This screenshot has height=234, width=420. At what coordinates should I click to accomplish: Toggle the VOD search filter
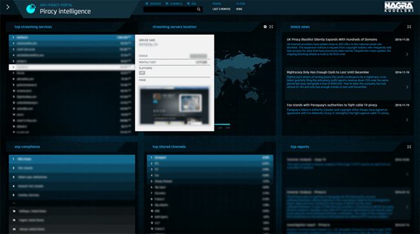[x=191, y=4]
